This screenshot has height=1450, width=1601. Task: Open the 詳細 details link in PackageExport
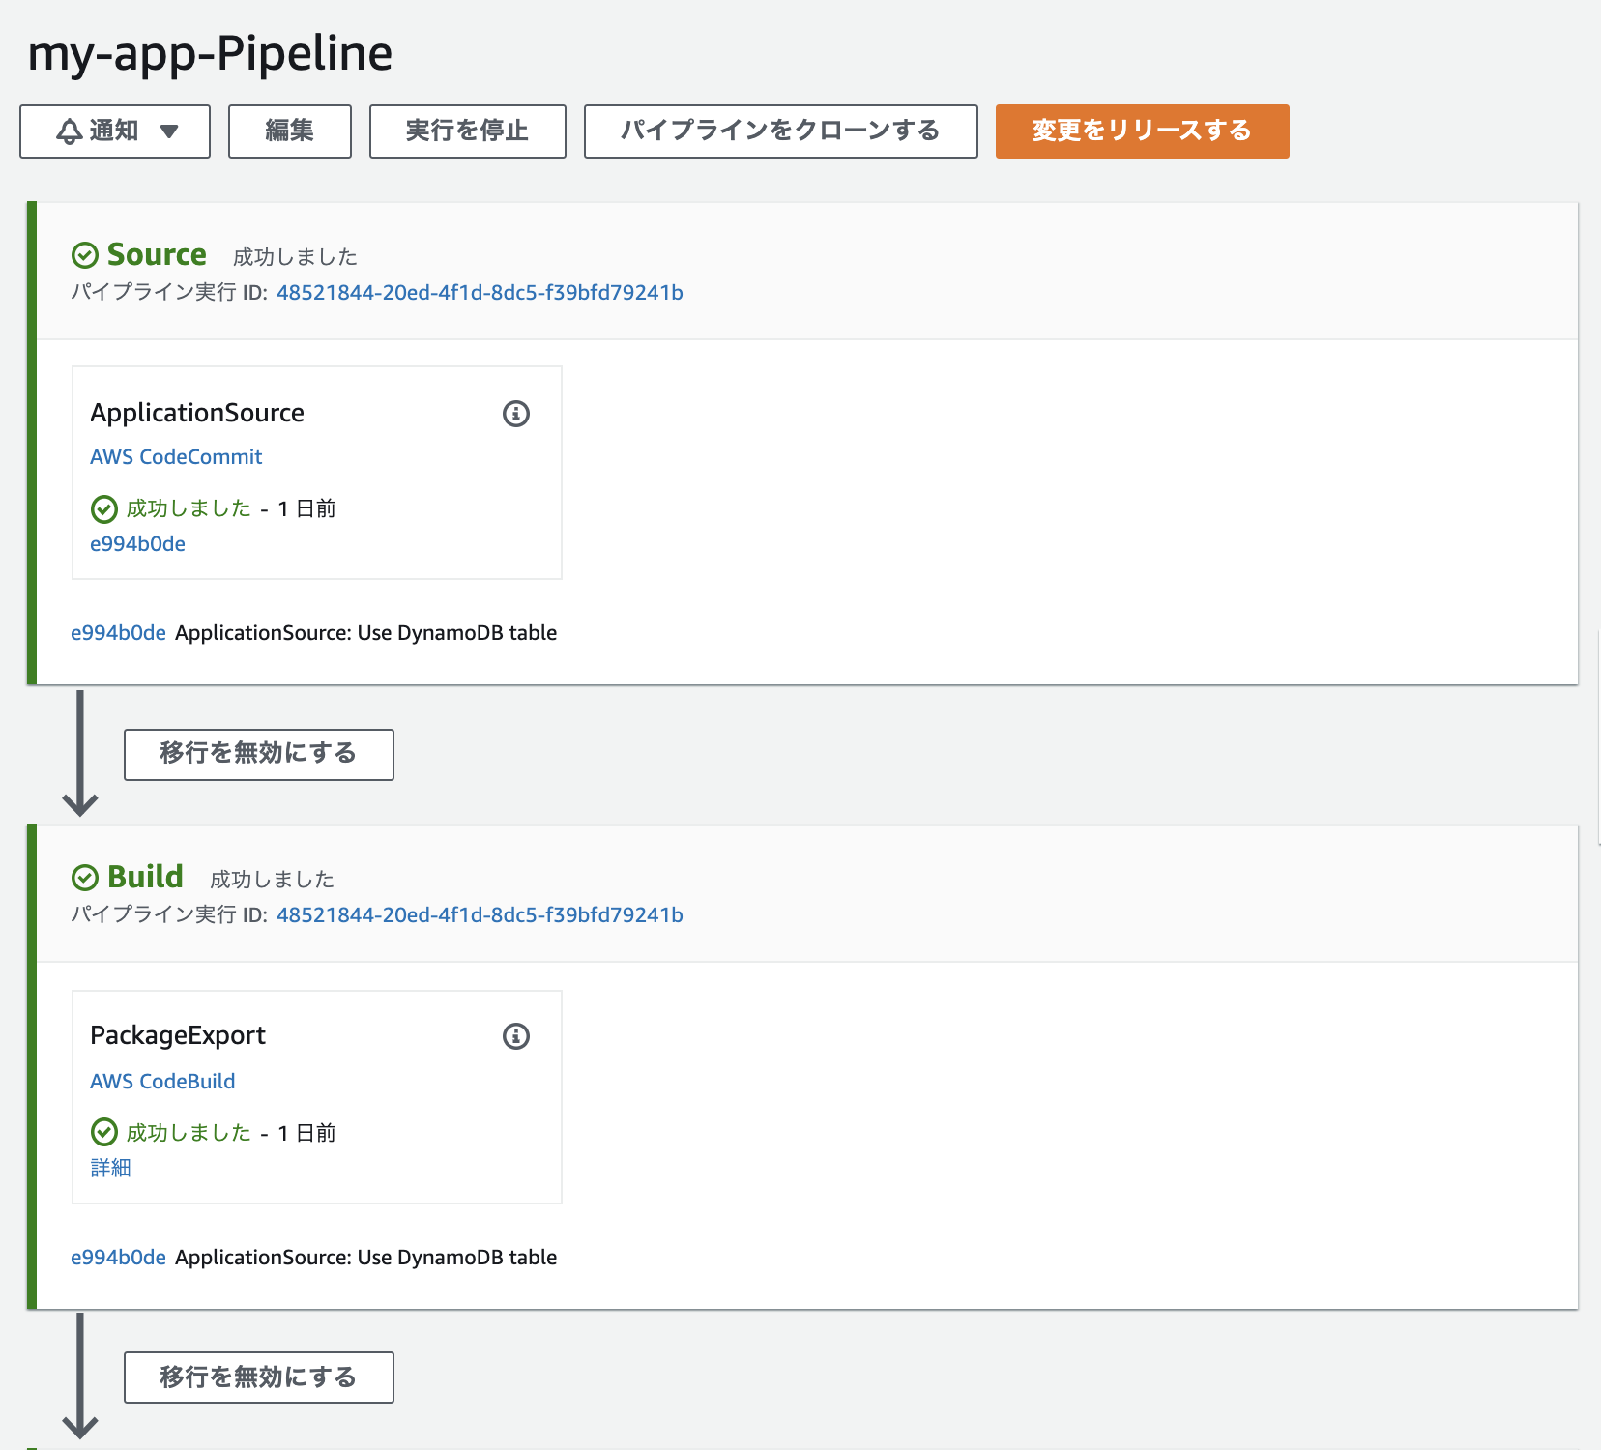[110, 1168]
